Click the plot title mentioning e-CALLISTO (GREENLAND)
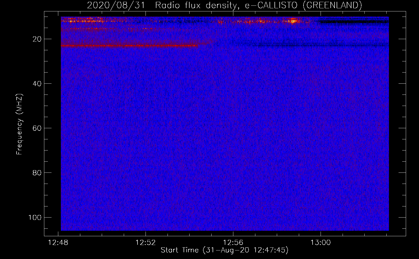This screenshot has height=259, width=419. (224, 5)
